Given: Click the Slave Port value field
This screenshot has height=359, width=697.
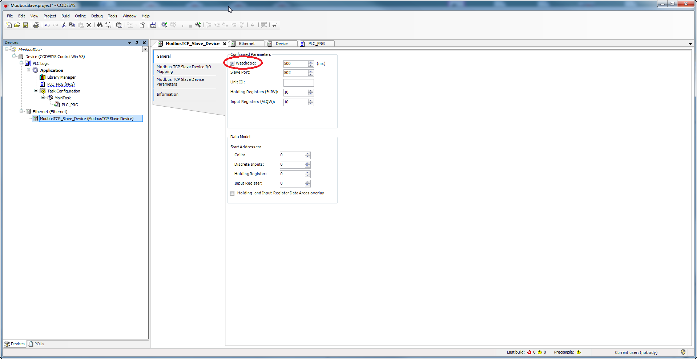Looking at the screenshot, I should coord(295,73).
